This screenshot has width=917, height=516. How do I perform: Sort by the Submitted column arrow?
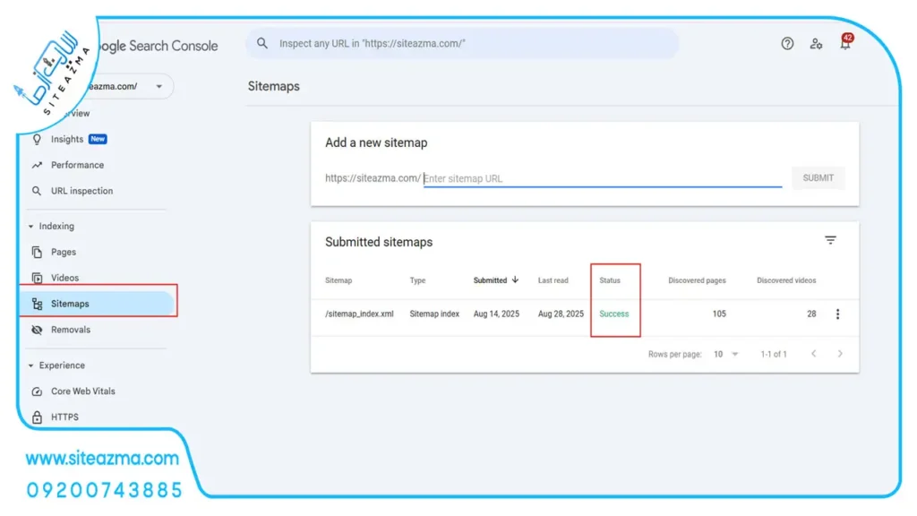pos(515,279)
